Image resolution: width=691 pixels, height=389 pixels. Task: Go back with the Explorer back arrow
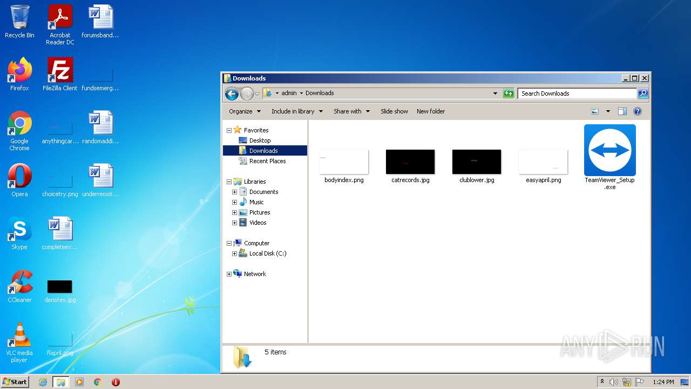click(x=232, y=93)
